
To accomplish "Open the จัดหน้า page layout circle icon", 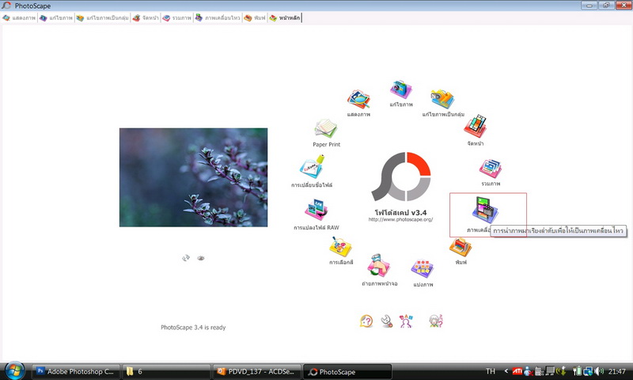I will (x=476, y=127).
